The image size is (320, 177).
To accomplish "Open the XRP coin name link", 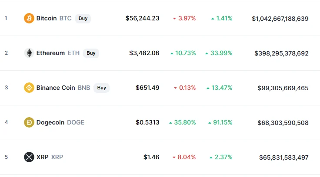I will [x=43, y=157].
